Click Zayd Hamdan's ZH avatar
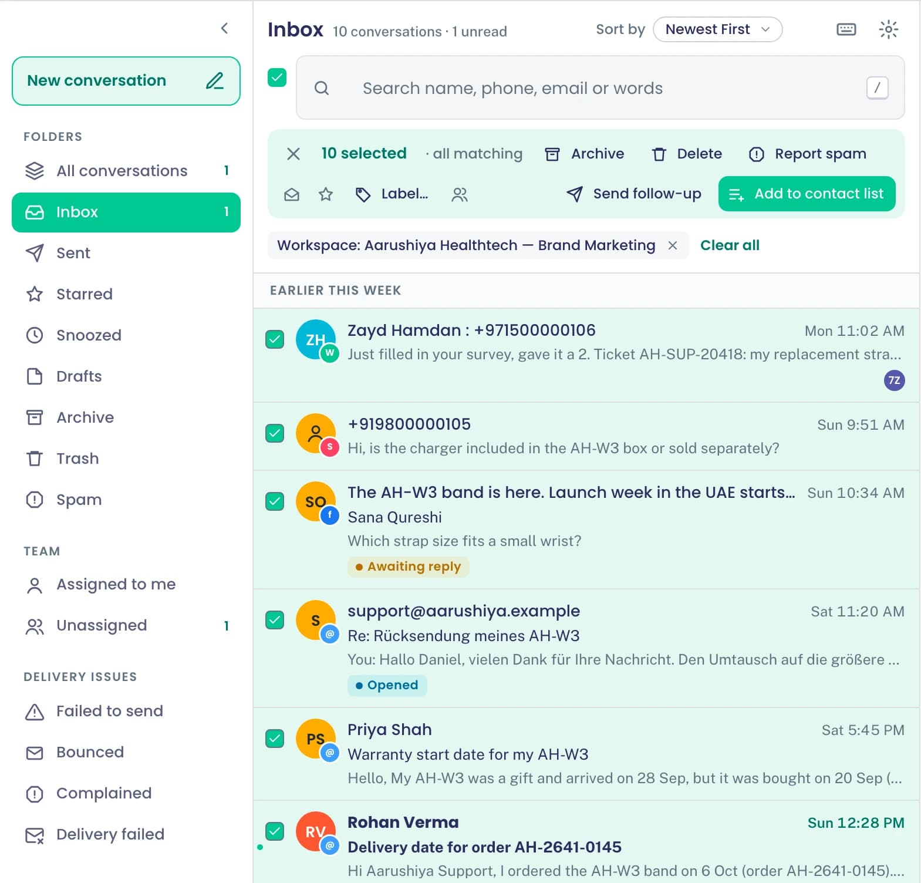Screen dimensions: 921x883 pyautogui.click(x=316, y=339)
